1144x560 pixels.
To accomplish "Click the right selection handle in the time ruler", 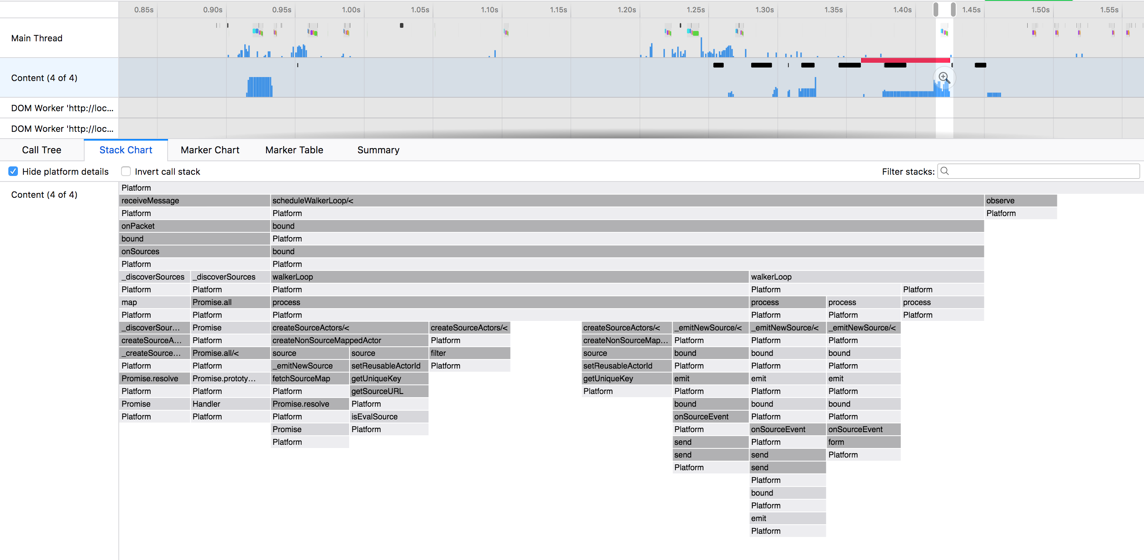I will [x=953, y=9].
